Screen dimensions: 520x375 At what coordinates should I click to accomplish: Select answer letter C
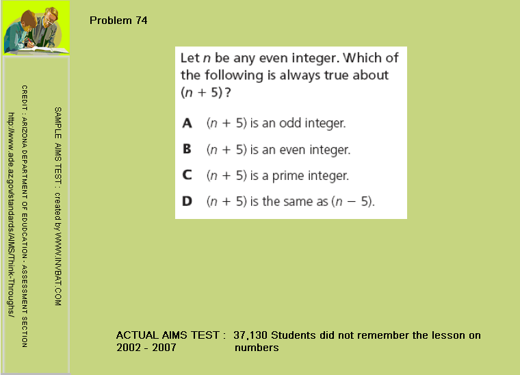click(x=187, y=176)
